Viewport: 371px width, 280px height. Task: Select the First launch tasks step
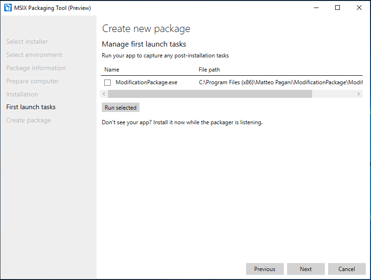tap(31, 107)
